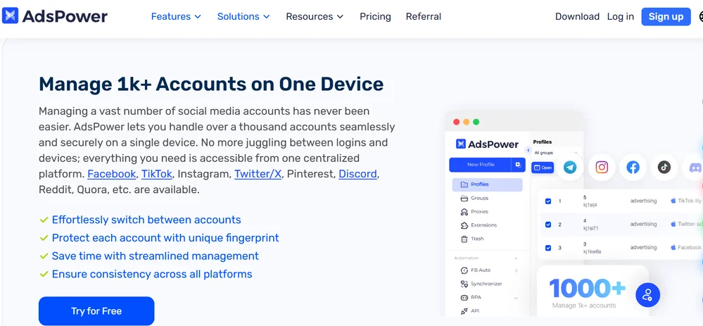Image resolution: width=703 pixels, height=326 pixels.
Task: Click the Synchronizer item icon
Action: [x=464, y=284]
